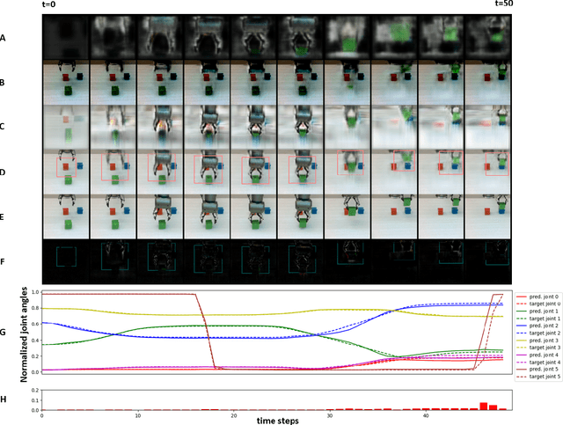563x425 pixels.
Task: Open the first frame of row B
Action: [x=65, y=82]
